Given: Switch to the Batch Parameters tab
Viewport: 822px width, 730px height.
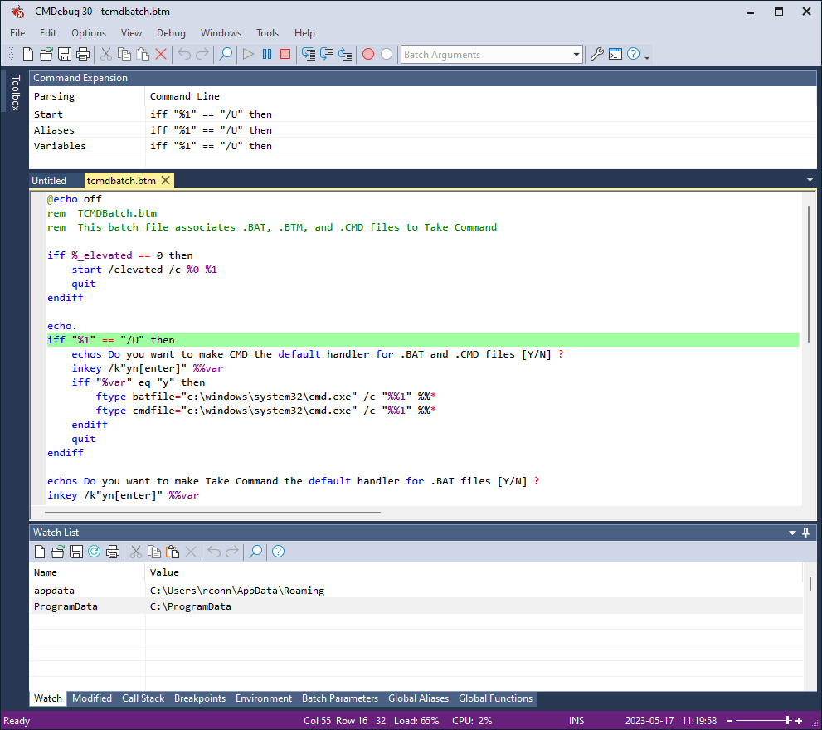Looking at the screenshot, I should pos(340,698).
